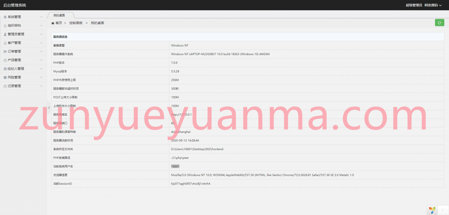Click the green refresh button
Viewport: 449px width, 215px height.
point(439,22)
